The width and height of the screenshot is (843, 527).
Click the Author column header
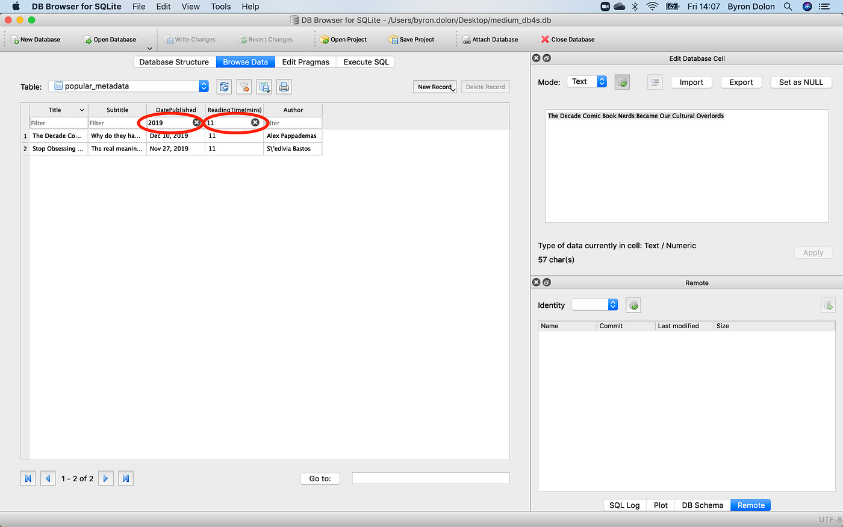click(293, 110)
